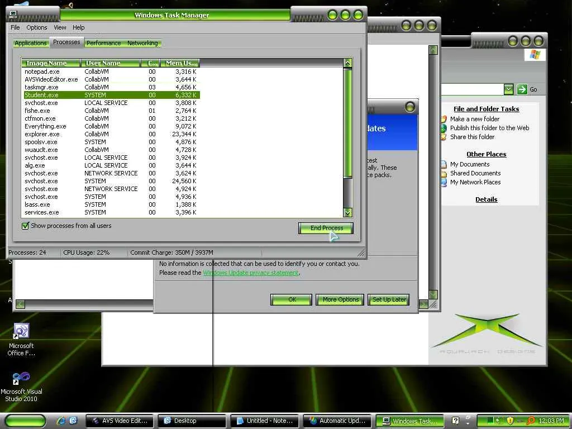Click the security shield tray icon
572x429 pixels.
(510, 421)
